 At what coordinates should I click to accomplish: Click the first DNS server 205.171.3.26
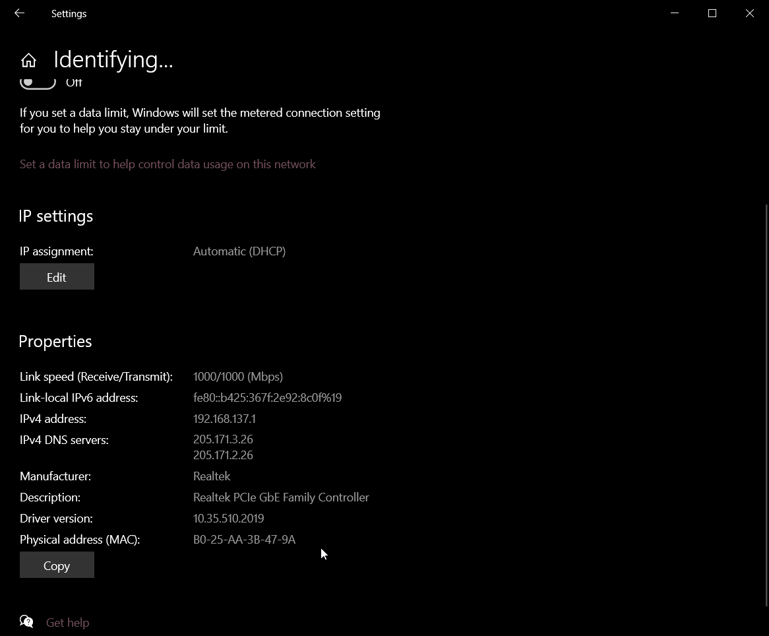pyautogui.click(x=223, y=439)
